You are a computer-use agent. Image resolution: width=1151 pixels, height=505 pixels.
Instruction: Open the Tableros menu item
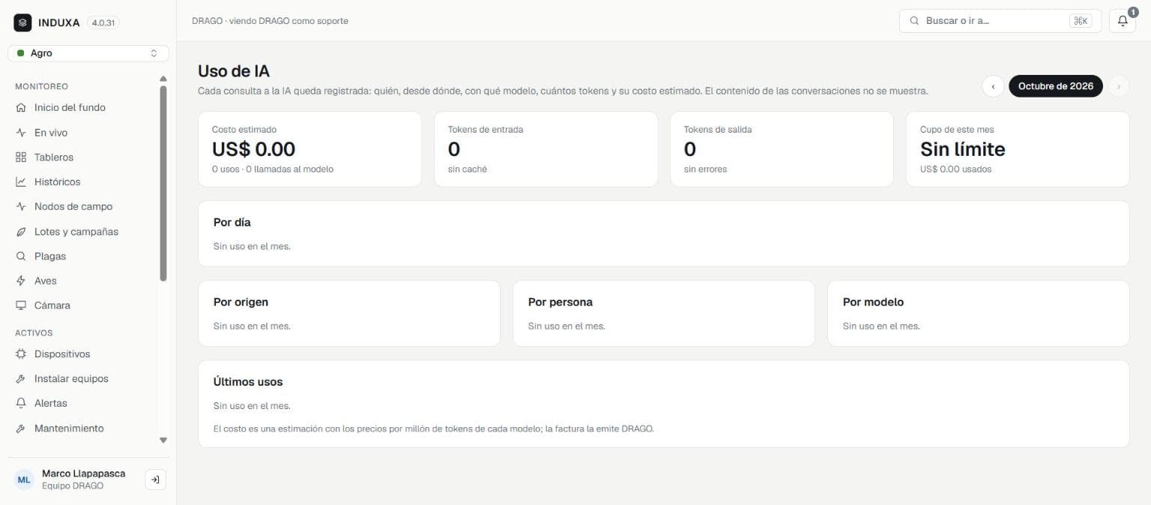(x=82, y=157)
